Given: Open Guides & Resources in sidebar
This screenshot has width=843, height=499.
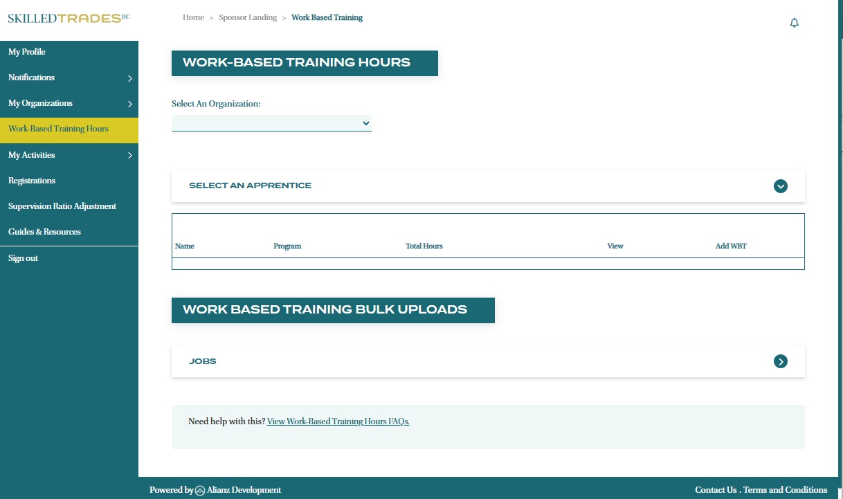Looking at the screenshot, I should [x=44, y=232].
